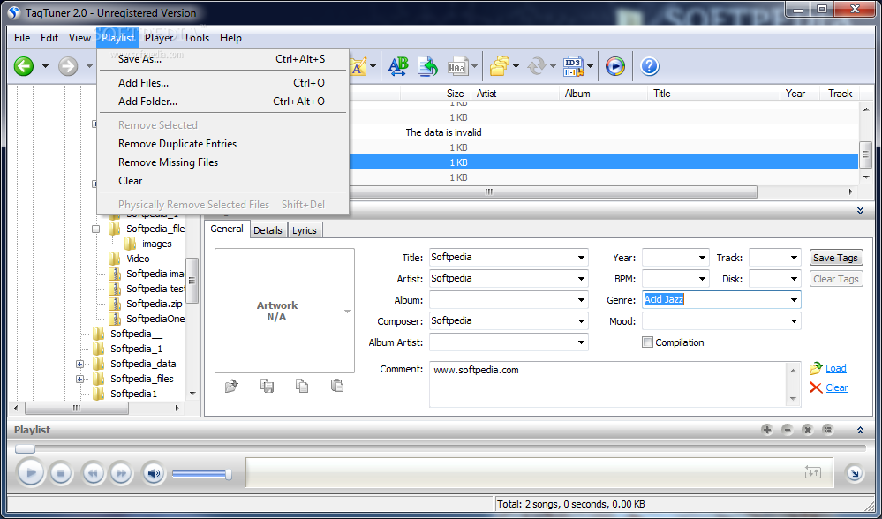Screen dimensions: 882x519
Task: Click the AB find and replace toolbar icon
Action: 398,66
